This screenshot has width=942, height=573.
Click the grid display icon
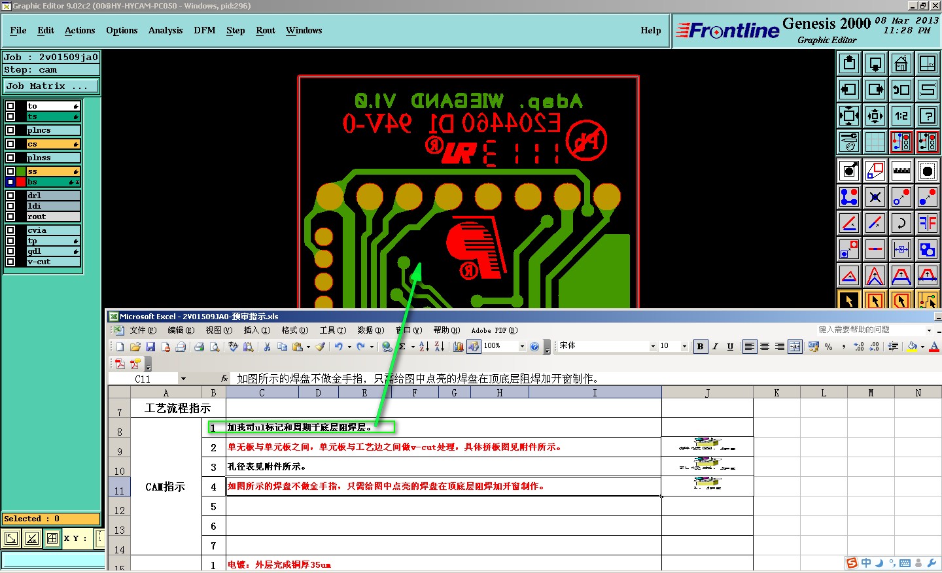875,141
